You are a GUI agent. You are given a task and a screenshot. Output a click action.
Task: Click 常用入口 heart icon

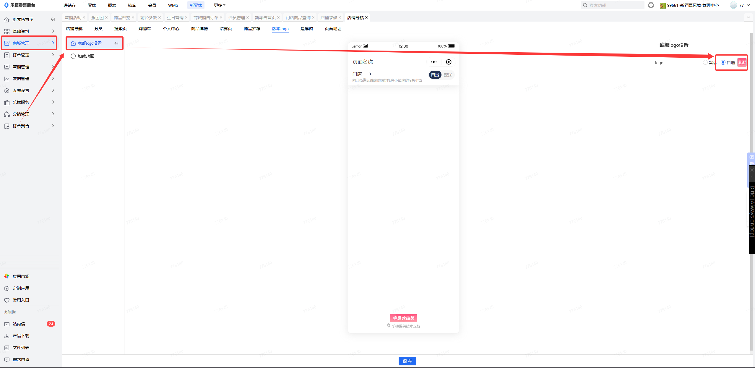tap(7, 300)
